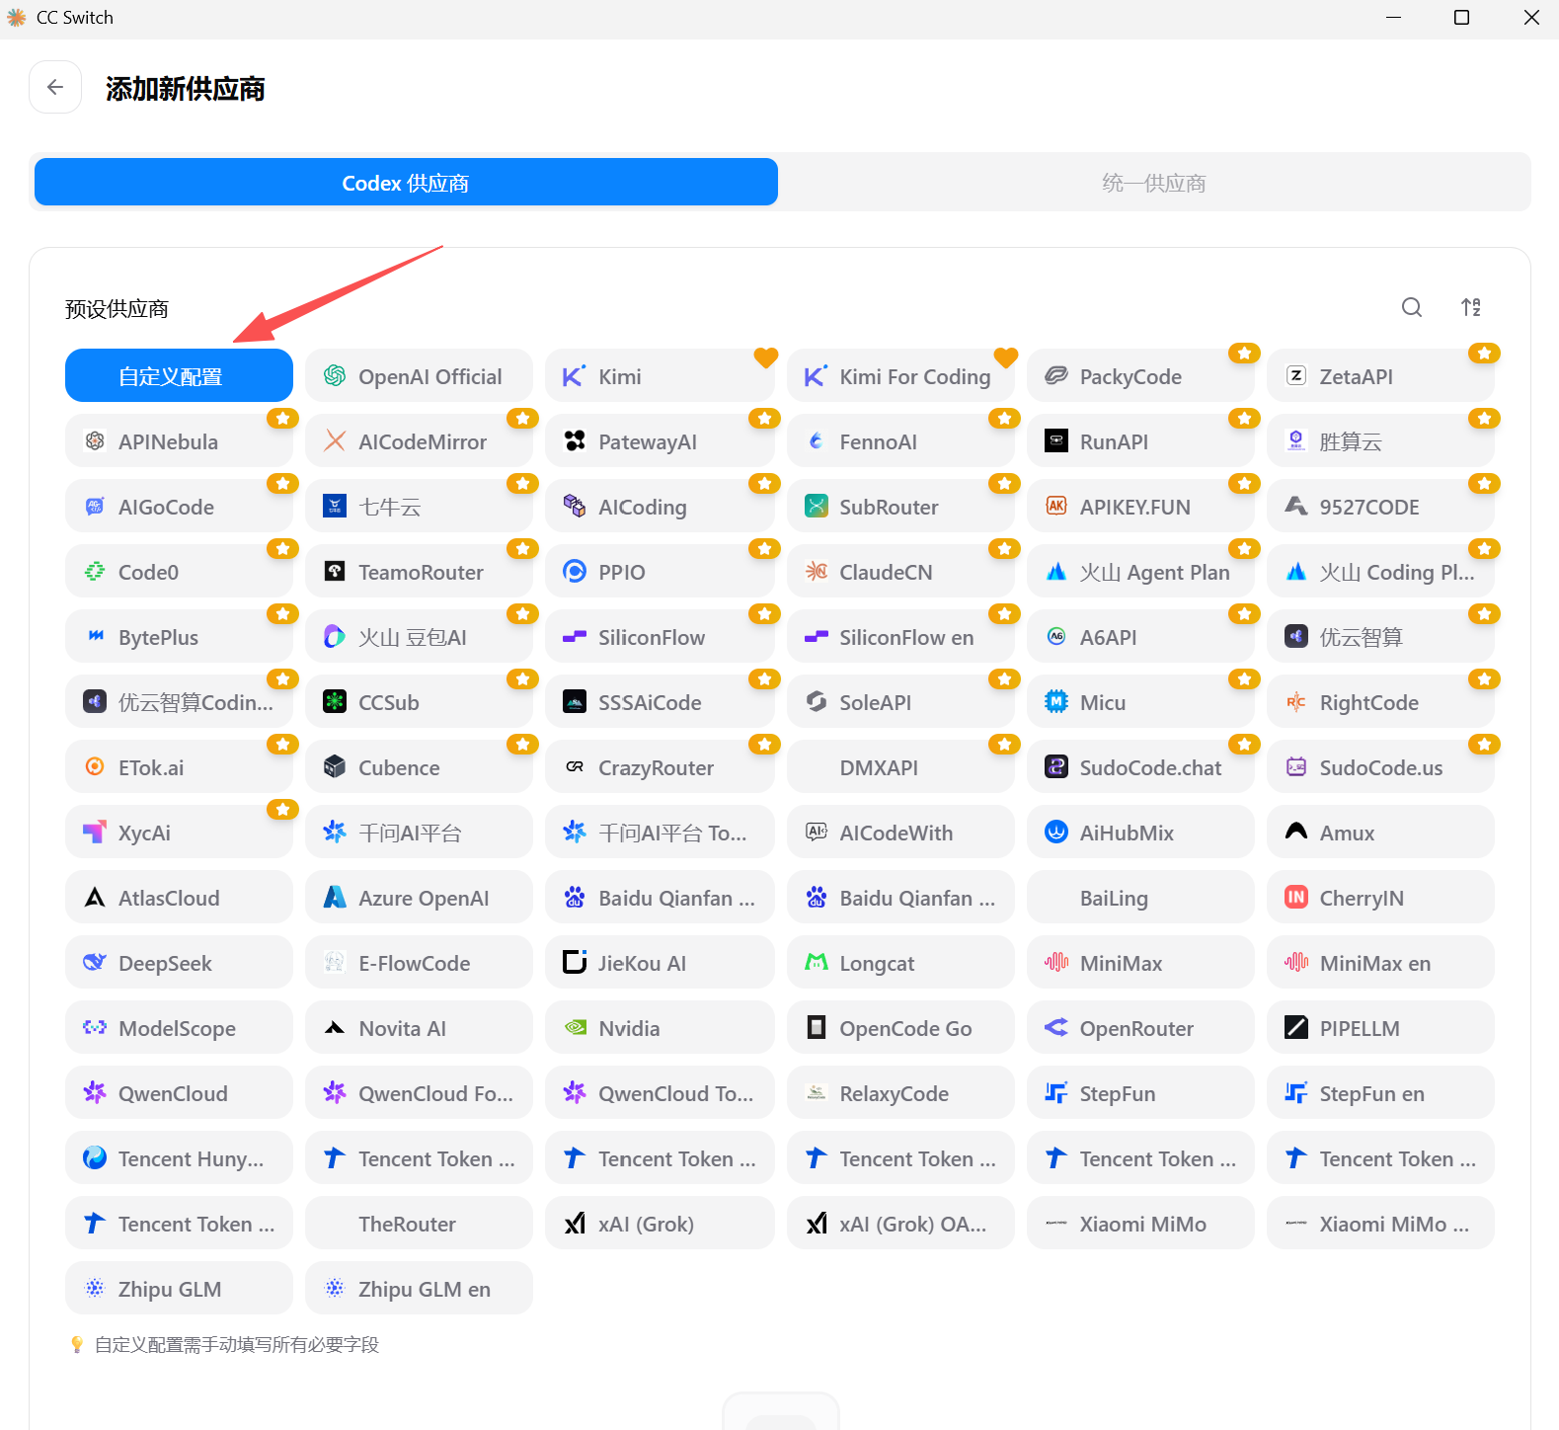This screenshot has height=1430, width=1559.
Task: Choose the Zhipu GLM en provider
Action: click(x=419, y=1289)
